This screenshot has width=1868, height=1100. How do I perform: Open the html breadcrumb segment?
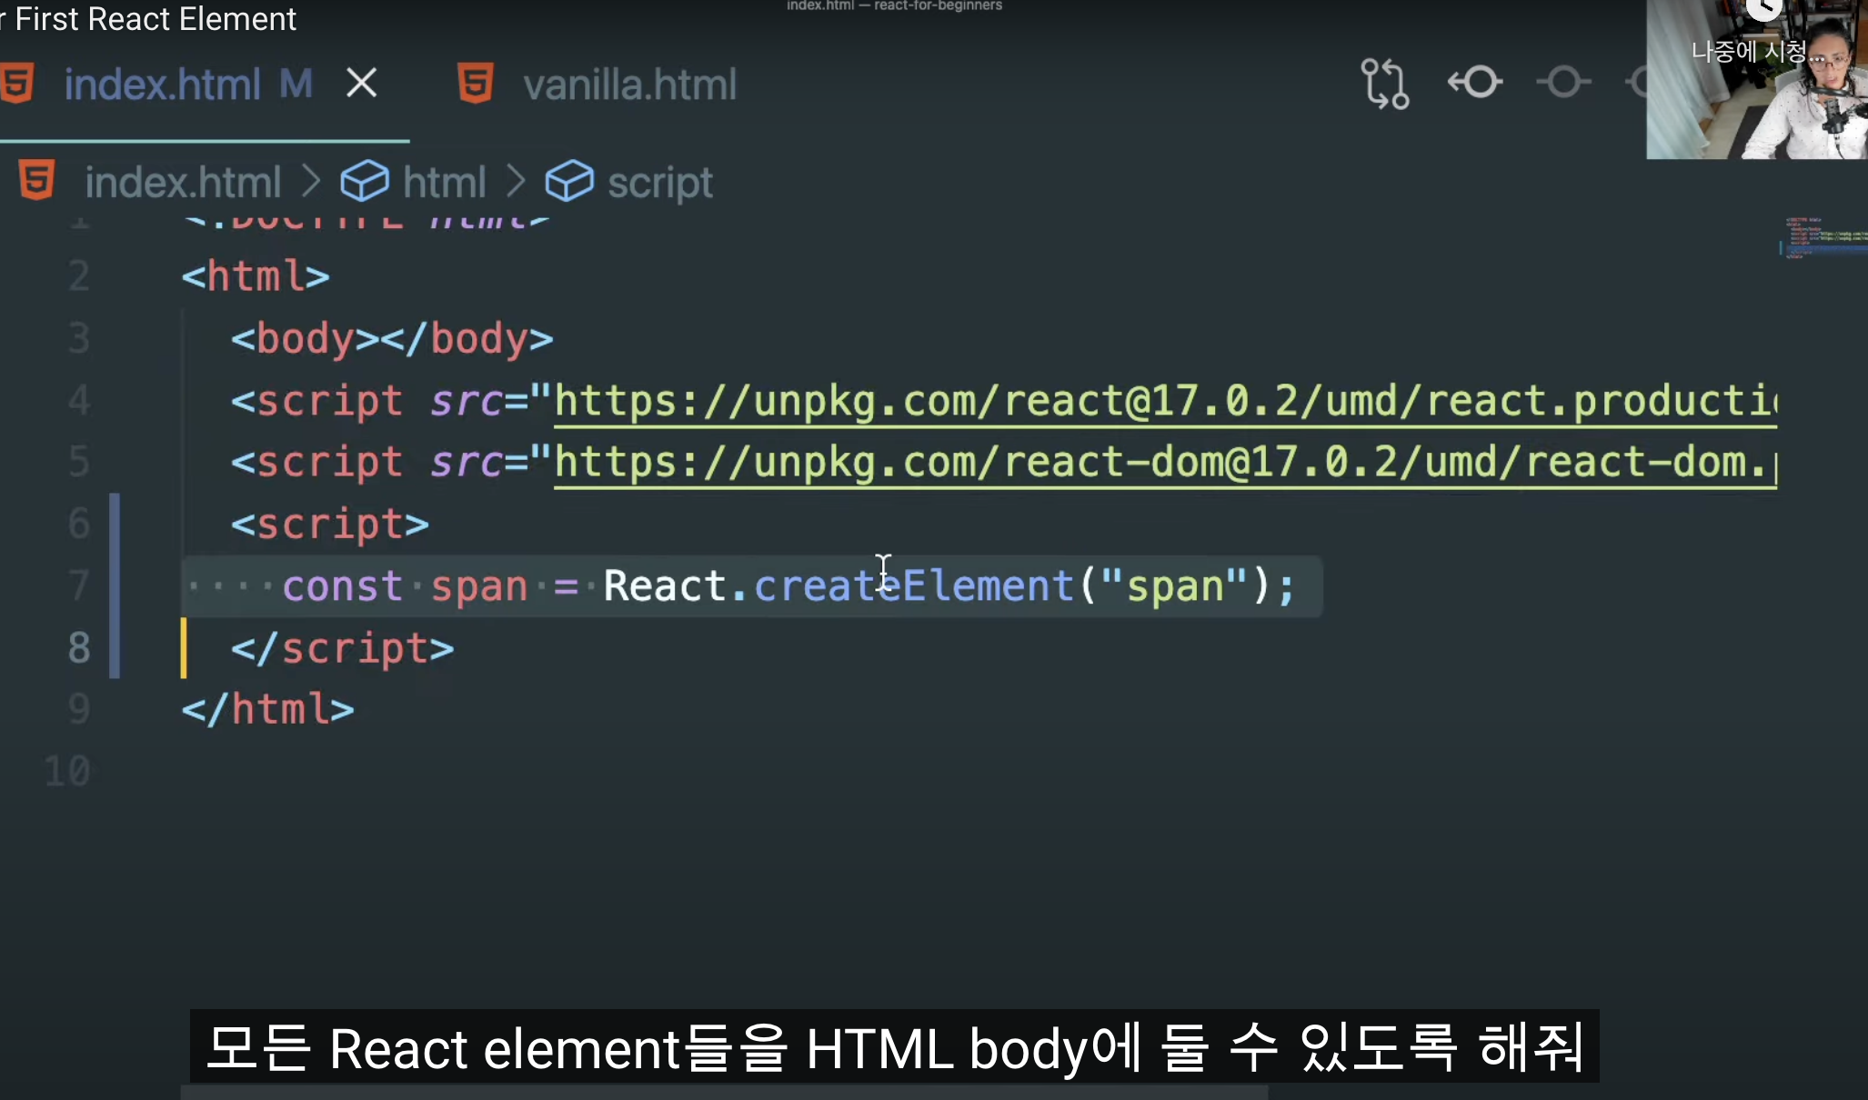point(444,183)
